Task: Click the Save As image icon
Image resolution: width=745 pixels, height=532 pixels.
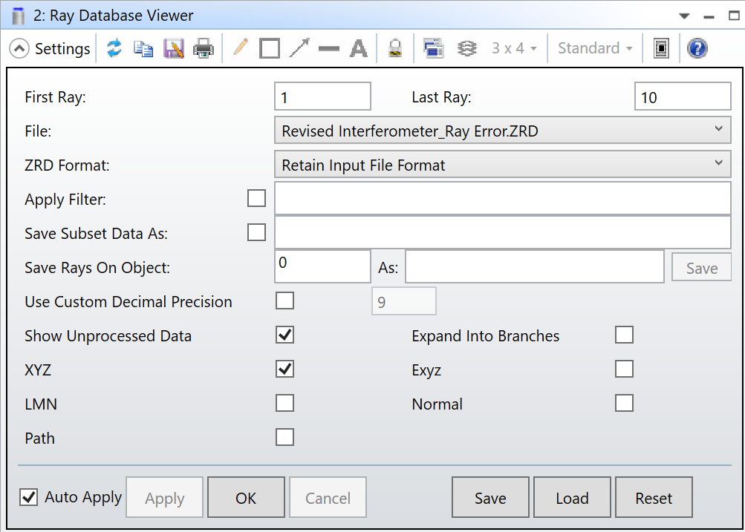Action: [x=173, y=48]
